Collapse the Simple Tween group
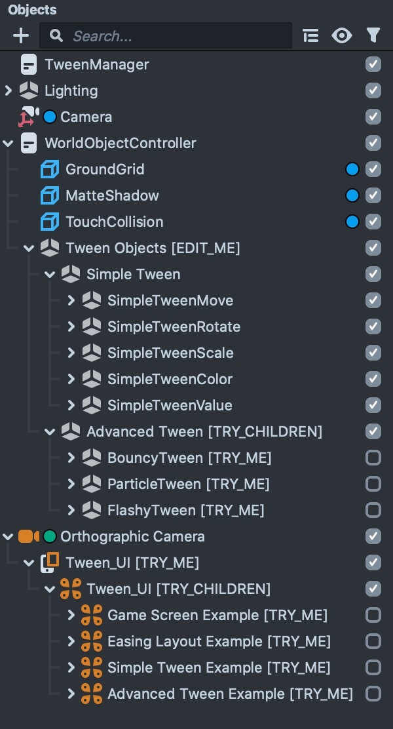 point(50,274)
